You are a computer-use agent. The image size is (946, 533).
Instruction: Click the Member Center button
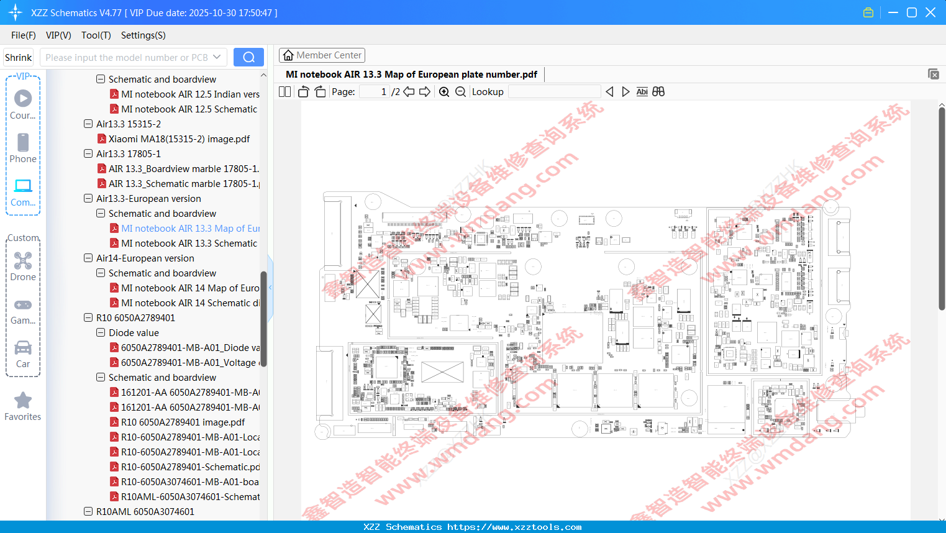322,55
